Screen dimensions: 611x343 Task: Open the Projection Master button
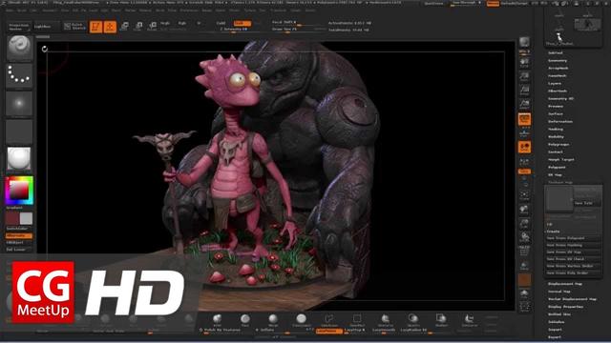(x=19, y=27)
